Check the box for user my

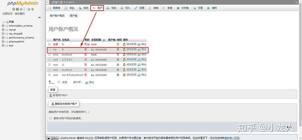coord(49,49)
